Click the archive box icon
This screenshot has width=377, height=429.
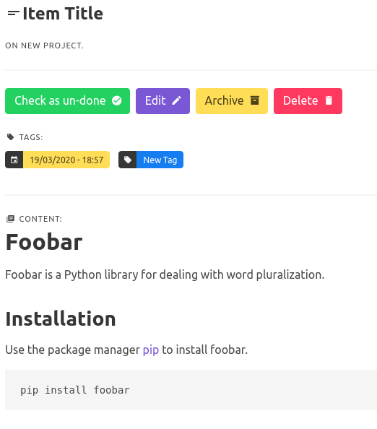pos(255,100)
